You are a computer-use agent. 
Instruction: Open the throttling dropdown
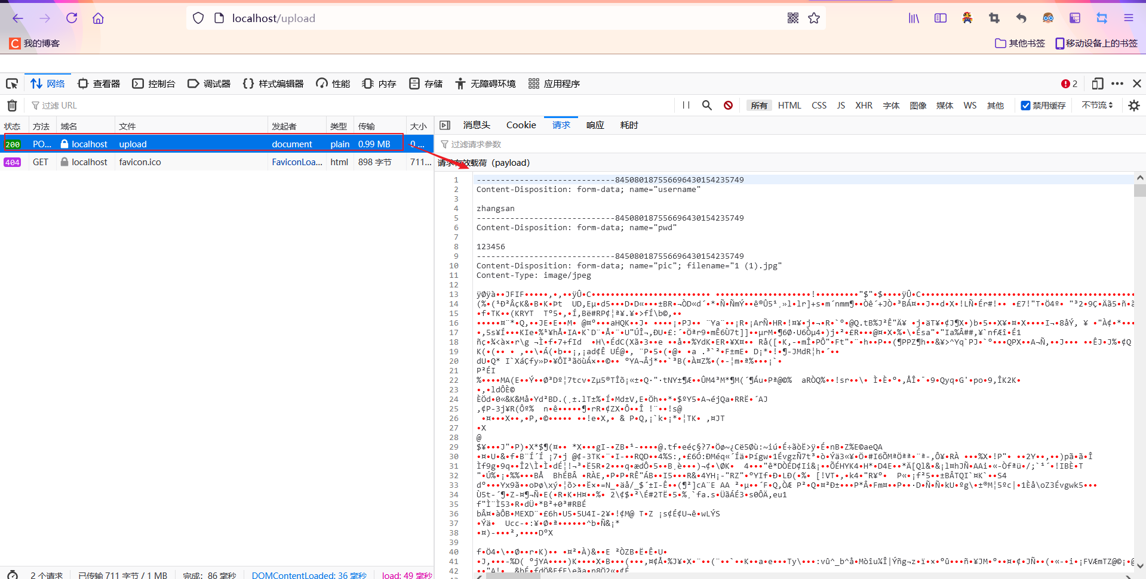1097,106
